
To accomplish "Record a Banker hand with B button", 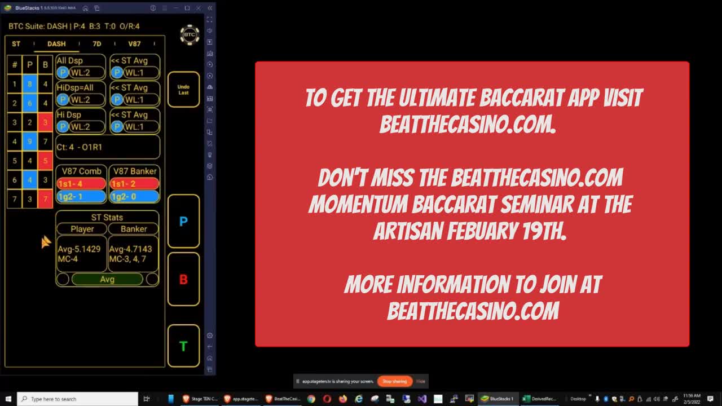I will tap(183, 280).
